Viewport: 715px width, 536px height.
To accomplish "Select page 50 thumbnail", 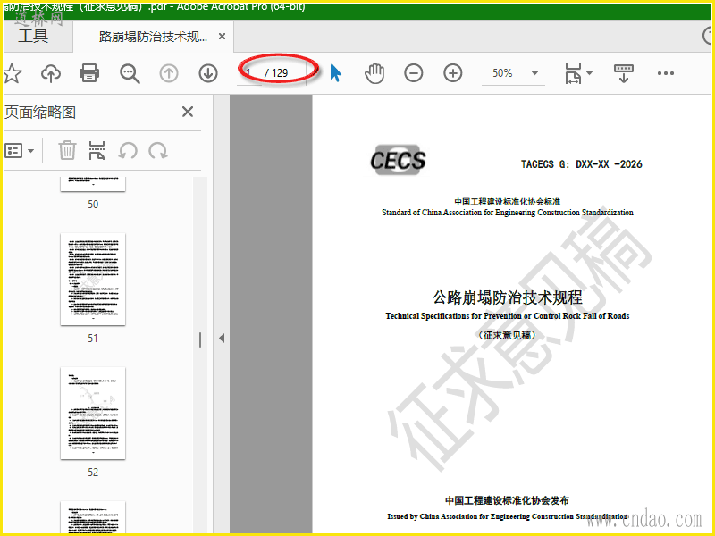I will click(x=93, y=184).
